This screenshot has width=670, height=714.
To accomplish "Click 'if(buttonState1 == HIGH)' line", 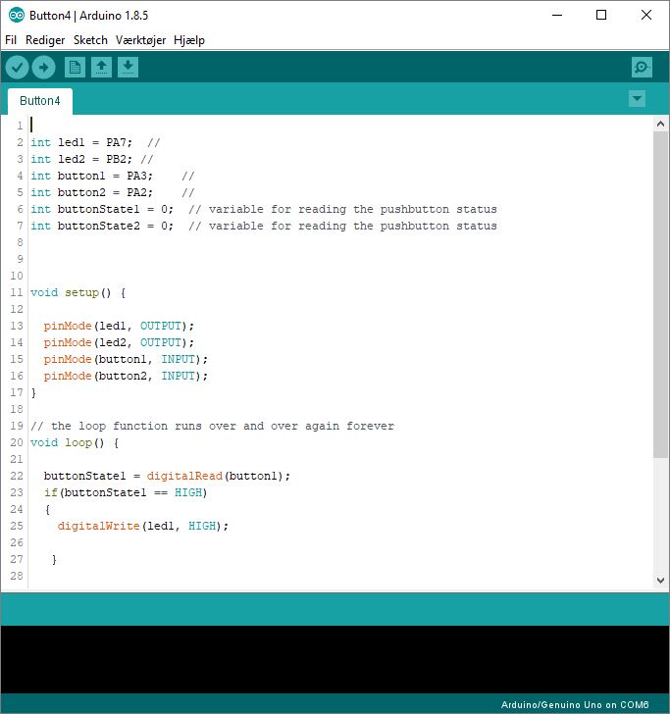I will click(x=126, y=492).
